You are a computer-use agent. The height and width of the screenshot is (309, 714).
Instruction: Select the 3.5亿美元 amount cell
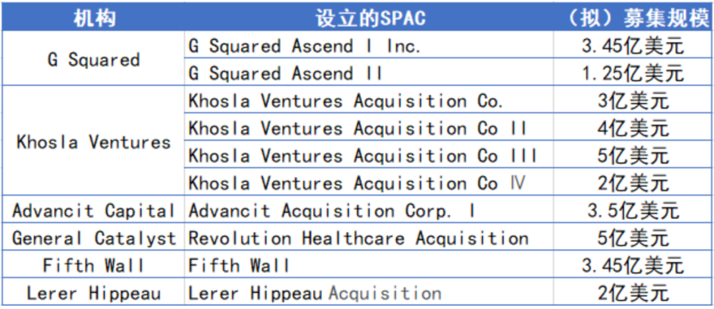tap(633, 211)
